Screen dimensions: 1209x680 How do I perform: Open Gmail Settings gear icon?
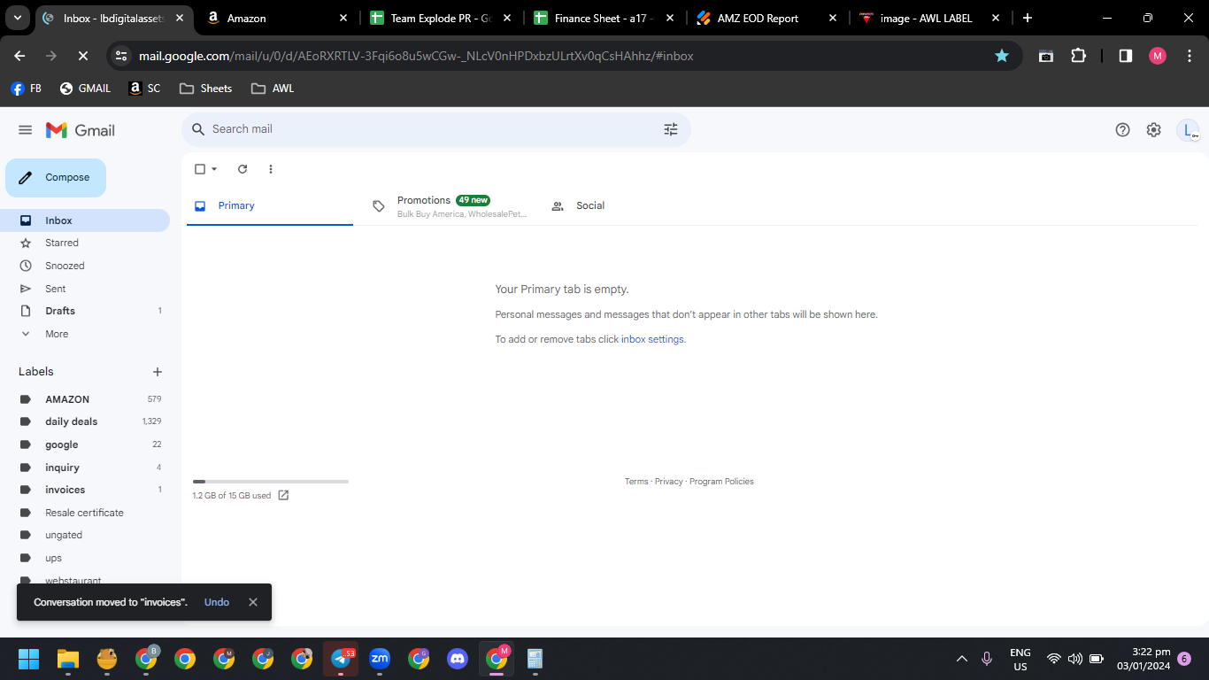pyautogui.click(x=1153, y=130)
